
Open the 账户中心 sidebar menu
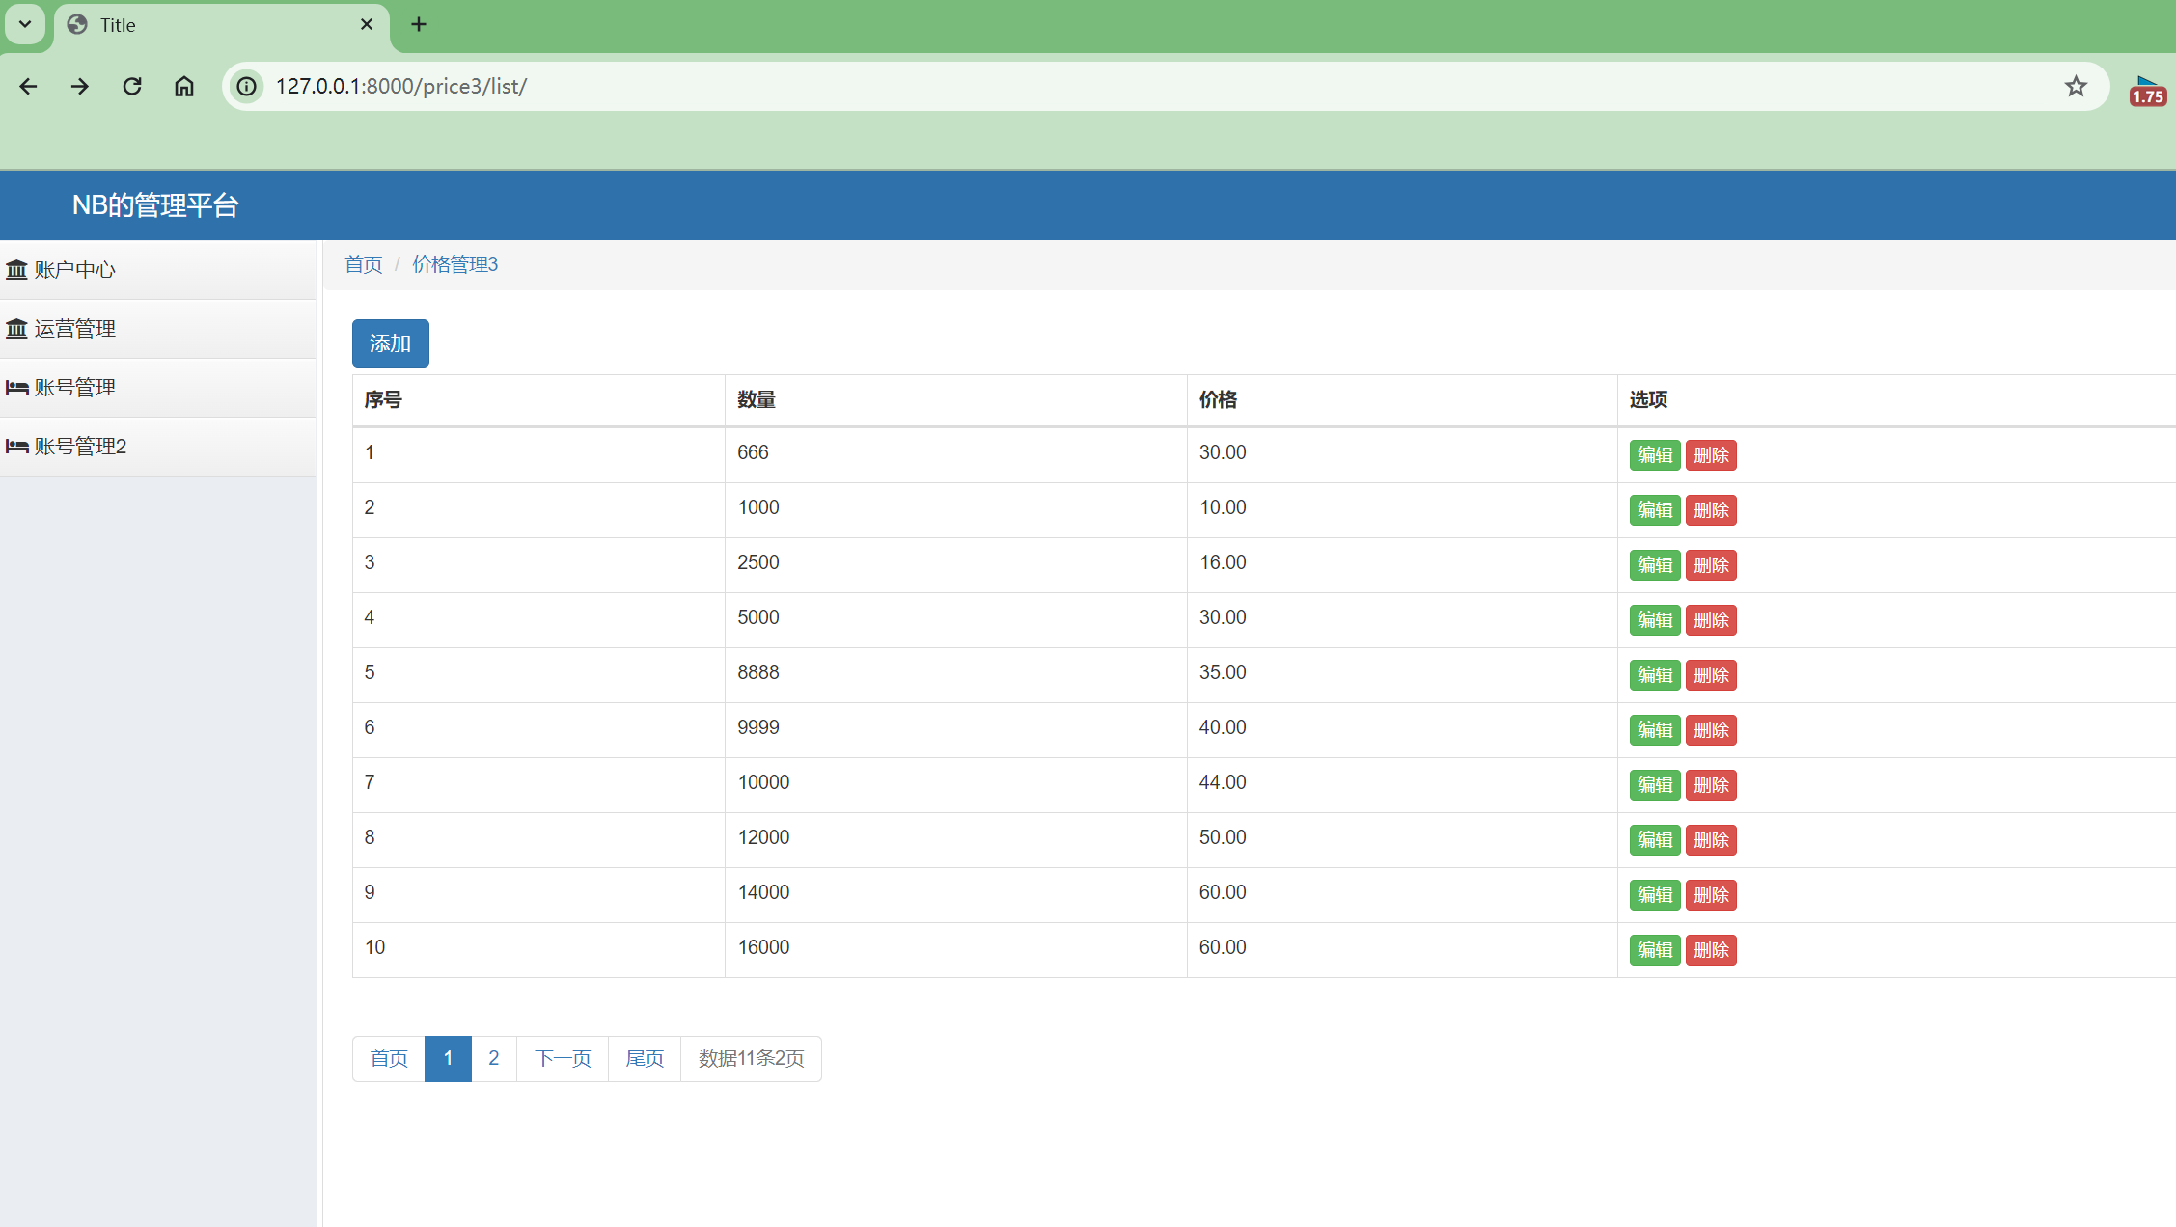(x=158, y=270)
